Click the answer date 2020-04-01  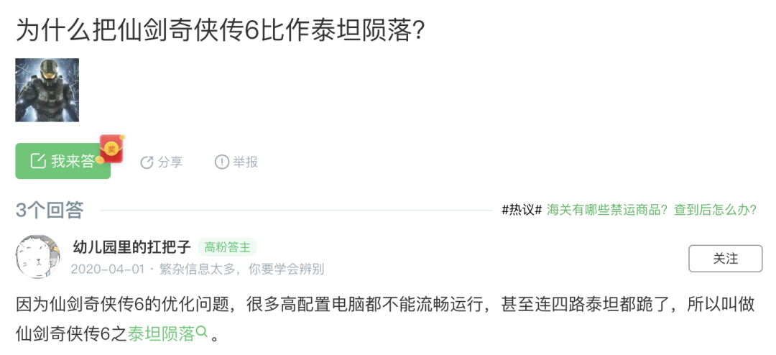click(x=107, y=269)
